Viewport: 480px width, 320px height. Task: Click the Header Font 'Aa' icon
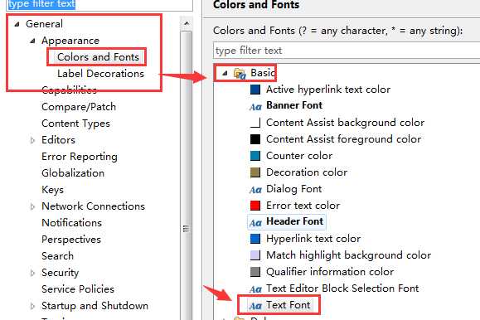click(x=255, y=223)
